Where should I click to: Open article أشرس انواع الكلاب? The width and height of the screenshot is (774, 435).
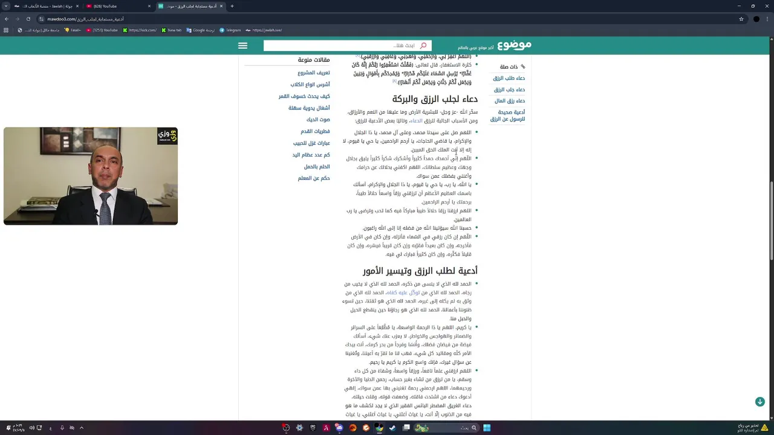310,85
